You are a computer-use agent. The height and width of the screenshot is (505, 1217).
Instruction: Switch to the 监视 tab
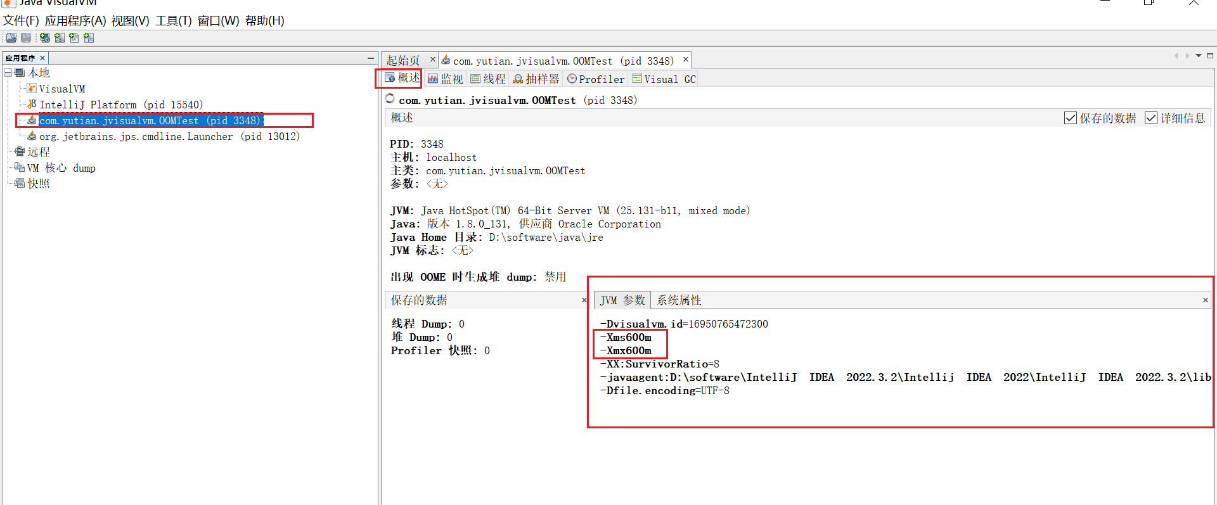tap(446, 79)
